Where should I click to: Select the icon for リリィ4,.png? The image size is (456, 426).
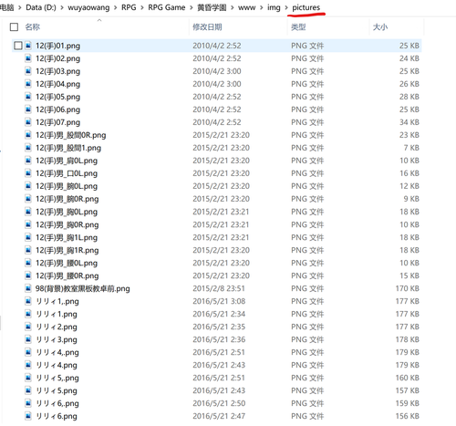(28, 352)
